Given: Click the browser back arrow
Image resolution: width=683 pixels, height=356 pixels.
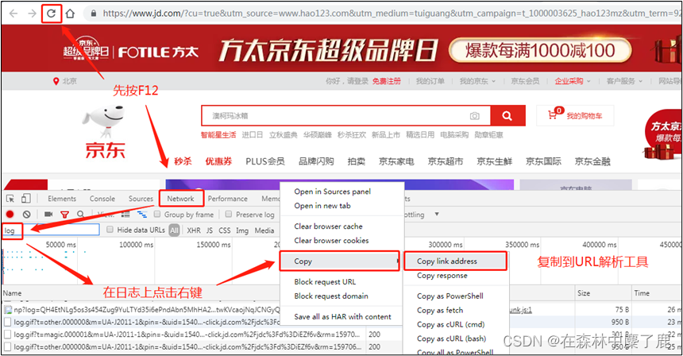Looking at the screenshot, I should [14, 14].
